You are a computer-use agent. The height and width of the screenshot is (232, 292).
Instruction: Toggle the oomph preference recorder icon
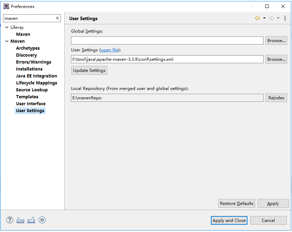[x=42, y=220]
